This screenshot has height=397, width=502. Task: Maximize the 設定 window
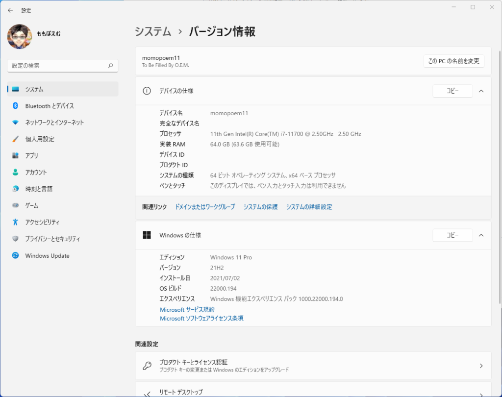pyautogui.click(x=473, y=7)
